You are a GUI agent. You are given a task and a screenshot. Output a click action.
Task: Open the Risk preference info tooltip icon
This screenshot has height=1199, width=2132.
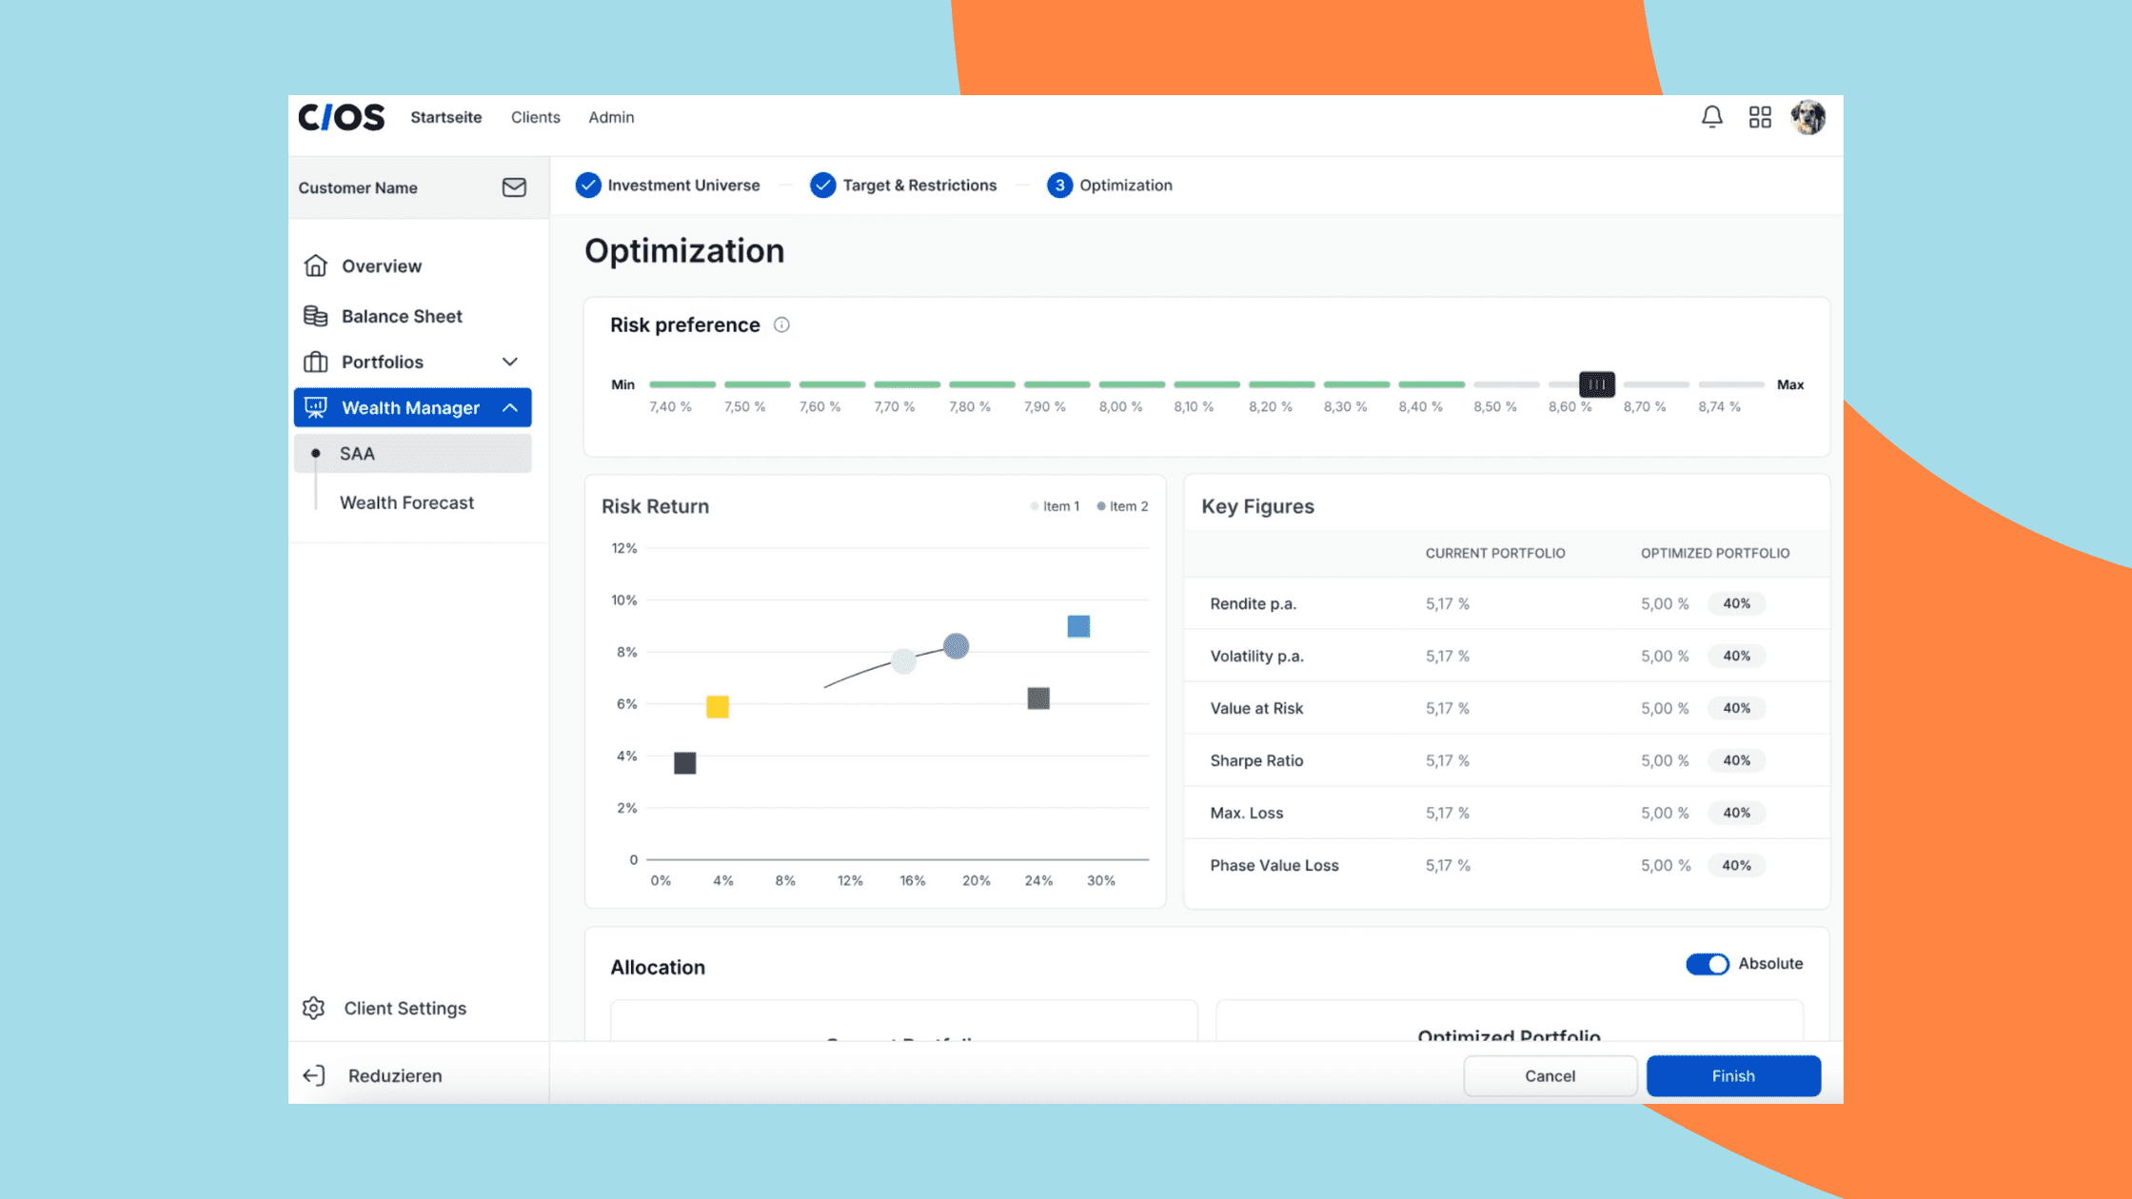[781, 324]
